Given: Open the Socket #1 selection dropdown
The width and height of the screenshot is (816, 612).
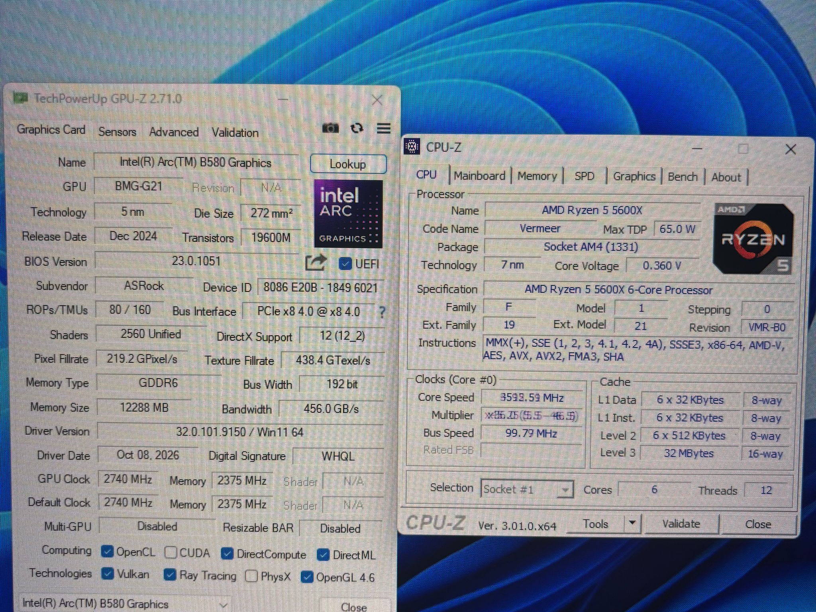Looking at the screenshot, I should [x=527, y=489].
